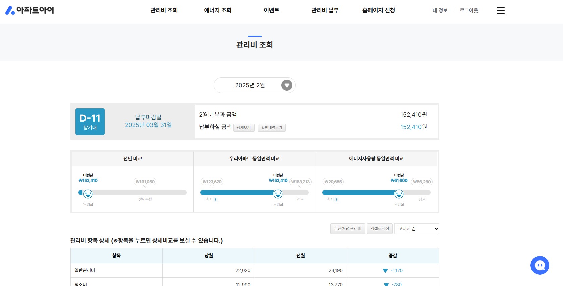Click the 최저 help question-mark in 우리아파트 동일면적 비교
Viewport: 563px width, 286px height.
tap(216, 199)
